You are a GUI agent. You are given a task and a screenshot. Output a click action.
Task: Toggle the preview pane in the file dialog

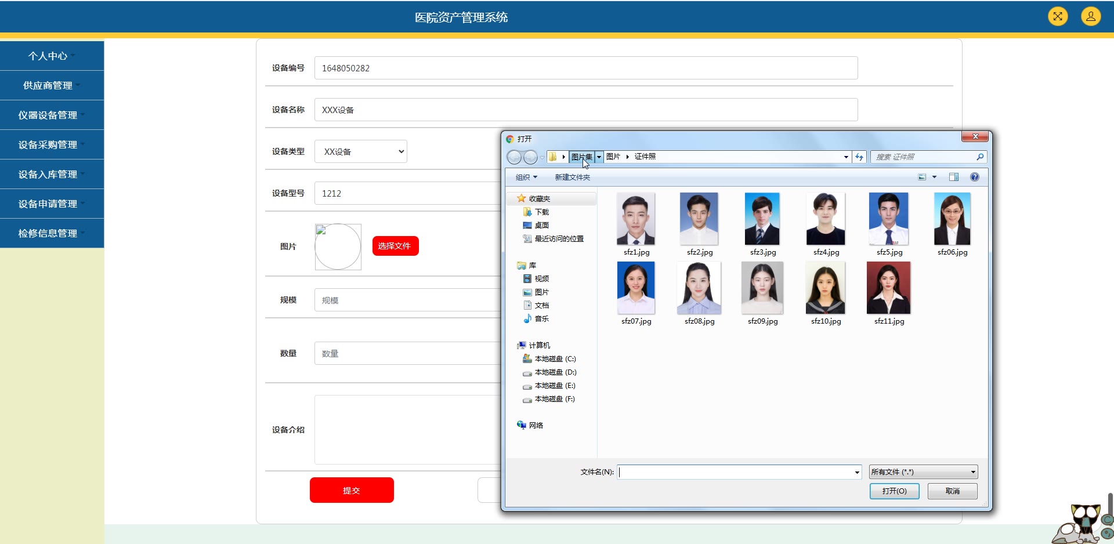coord(953,177)
